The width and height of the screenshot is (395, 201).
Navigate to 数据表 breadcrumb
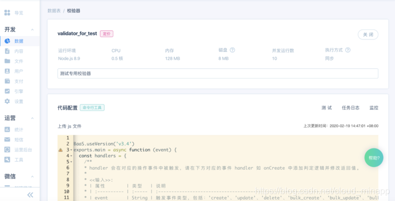point(54,11)
